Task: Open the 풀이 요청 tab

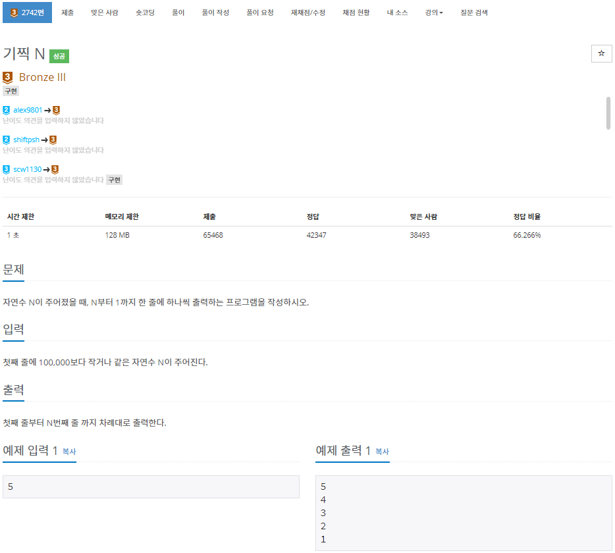Action: coord(260,13)
